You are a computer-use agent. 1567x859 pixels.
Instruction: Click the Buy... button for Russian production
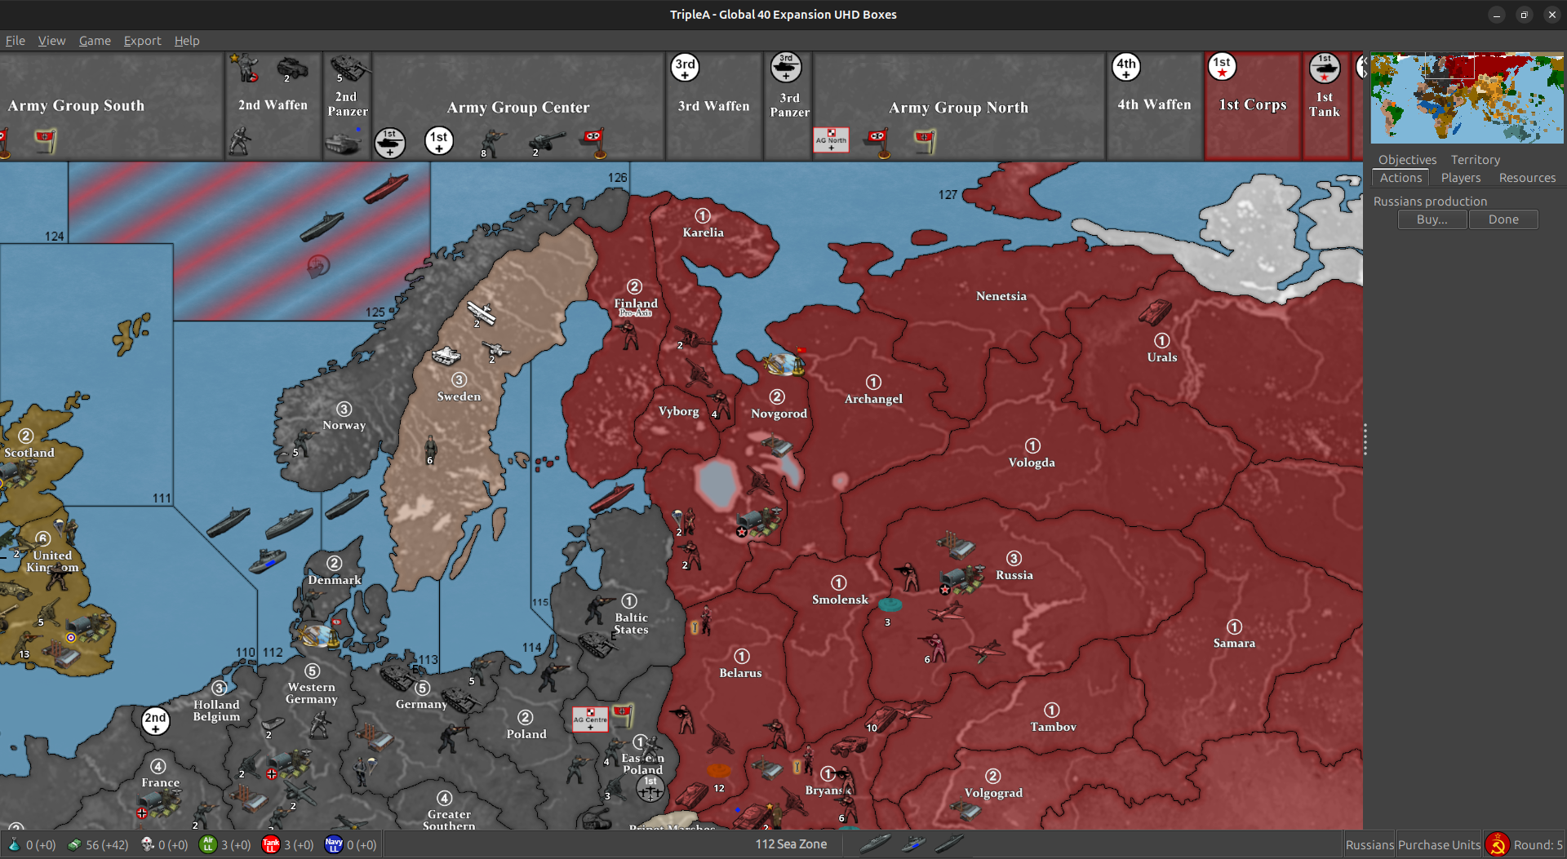pyautogui.click(x=1432, y=219)
